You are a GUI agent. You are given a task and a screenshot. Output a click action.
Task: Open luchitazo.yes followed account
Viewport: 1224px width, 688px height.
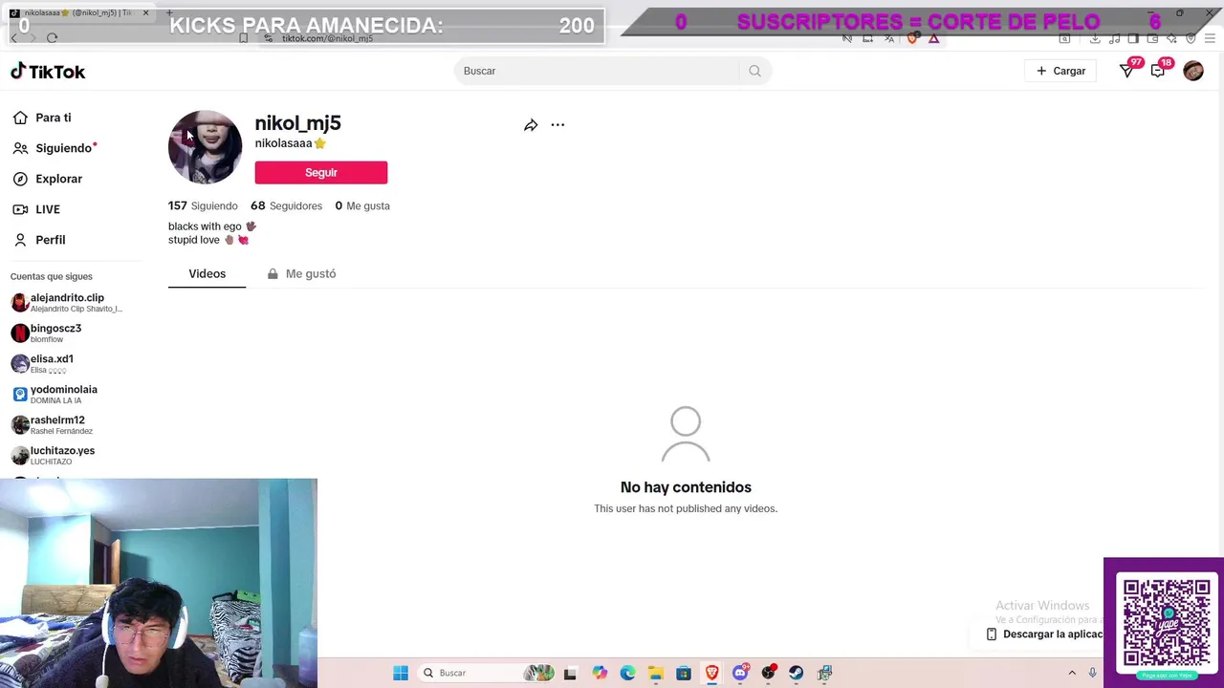(x=53, y=455)
